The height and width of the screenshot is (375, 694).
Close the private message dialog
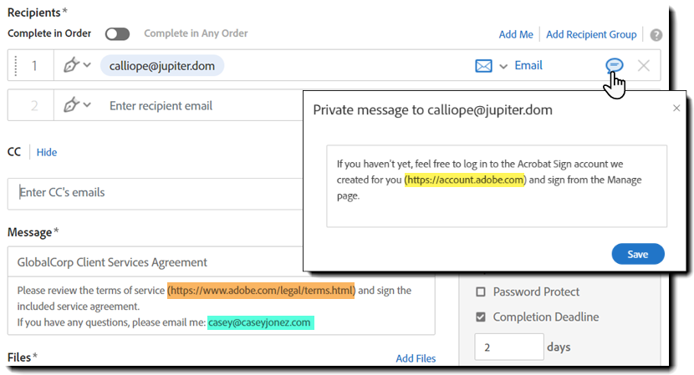coord(676,109)
